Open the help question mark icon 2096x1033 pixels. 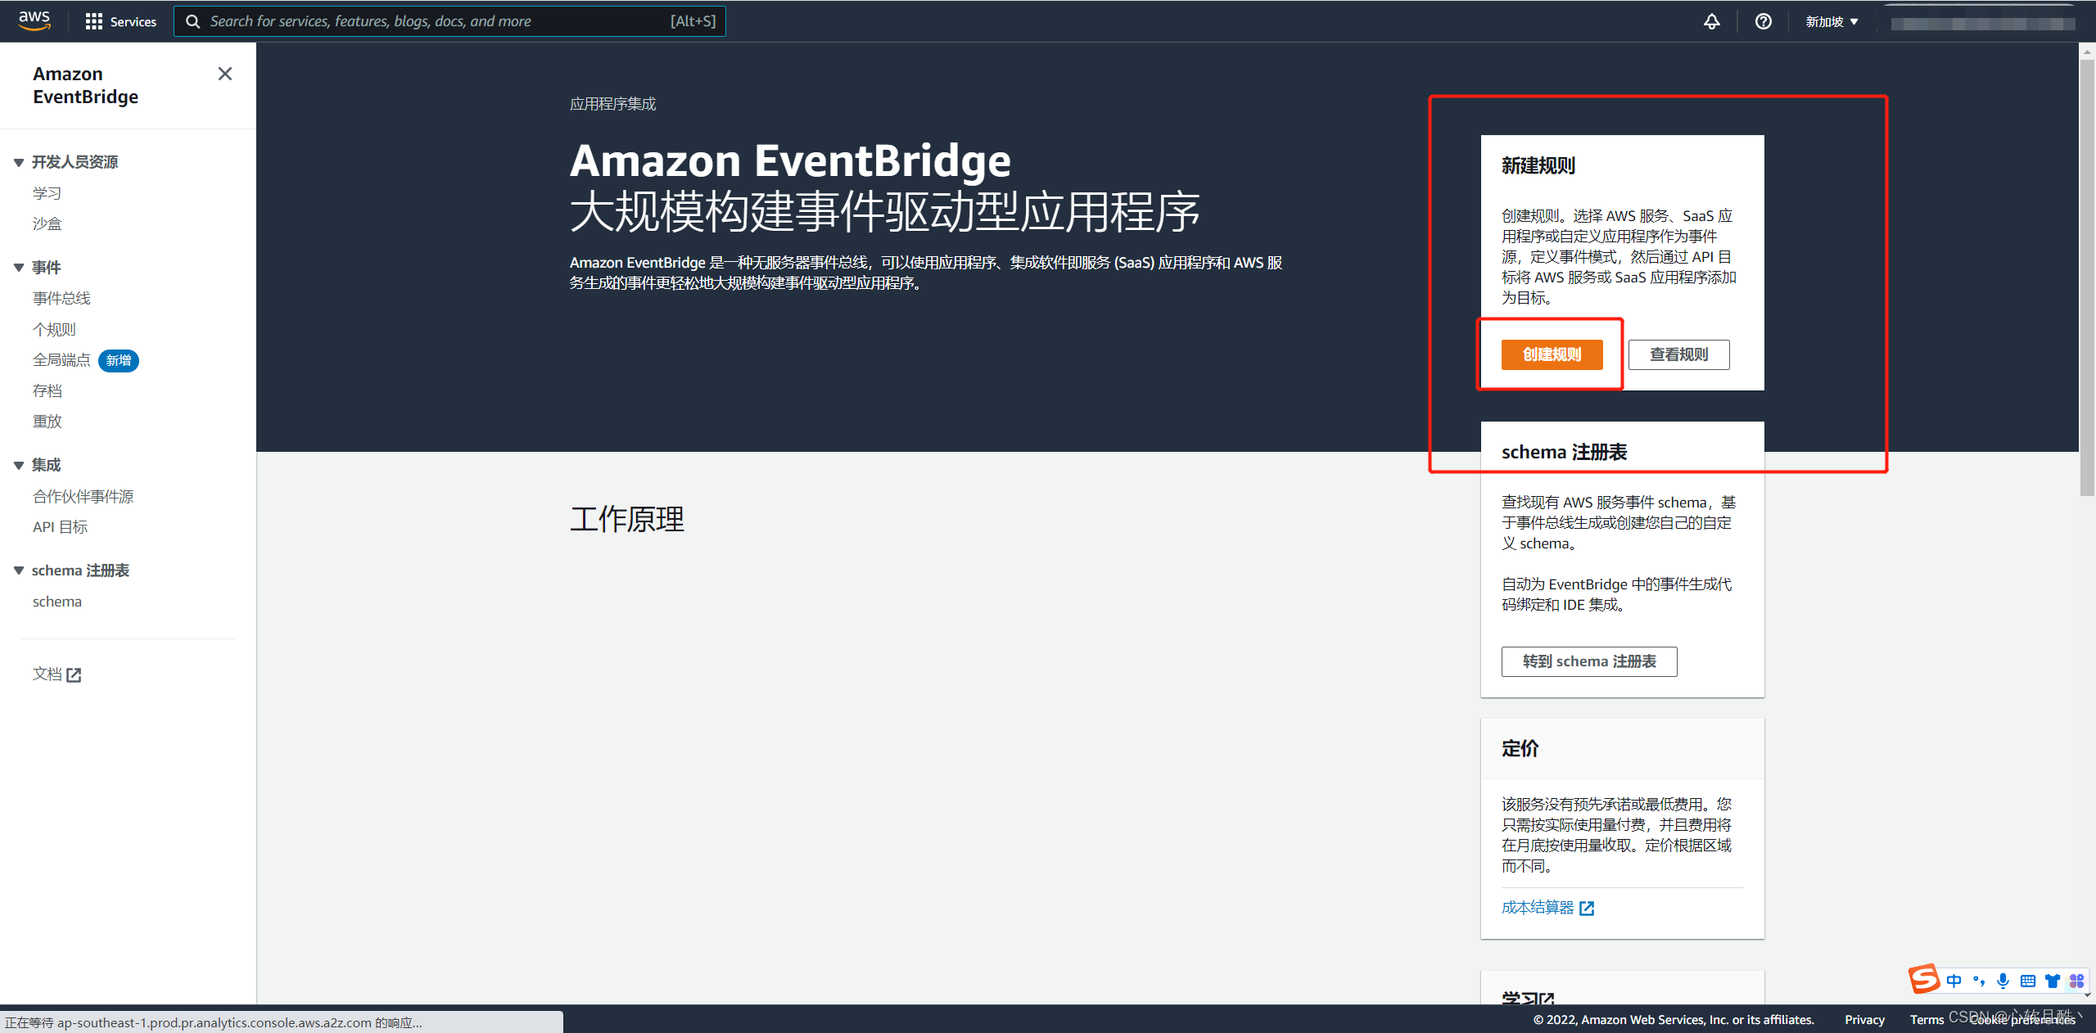coord(1763,21)
